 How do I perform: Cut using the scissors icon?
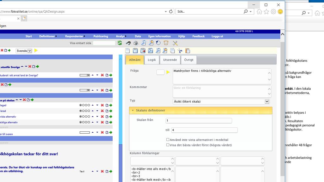click(180, 51)
